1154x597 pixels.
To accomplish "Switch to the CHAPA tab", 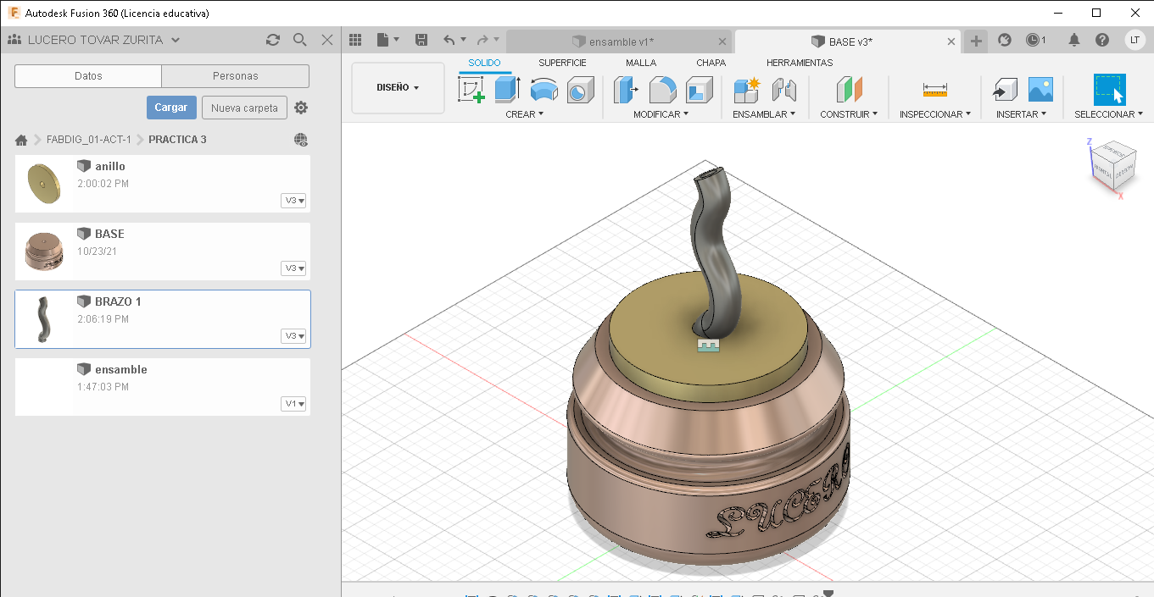I will tap(711, 63).
